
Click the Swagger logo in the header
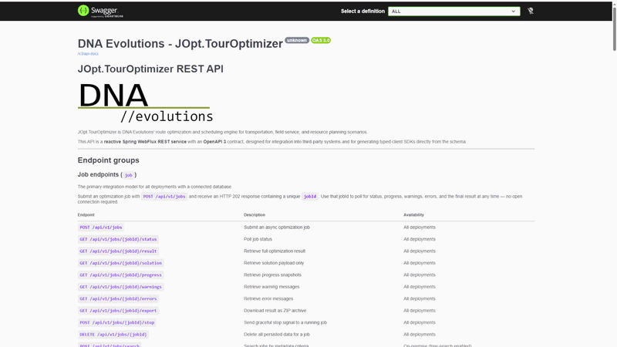pyautogui.click(x=100, y=11)
